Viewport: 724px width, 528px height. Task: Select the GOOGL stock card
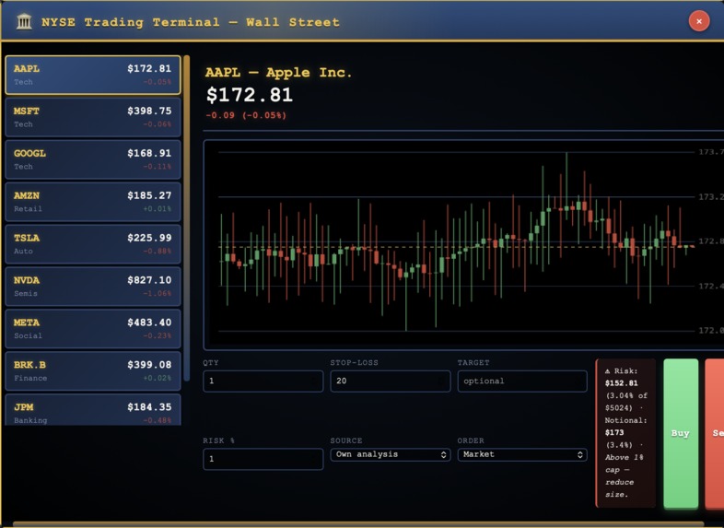[x=93, y=159]
